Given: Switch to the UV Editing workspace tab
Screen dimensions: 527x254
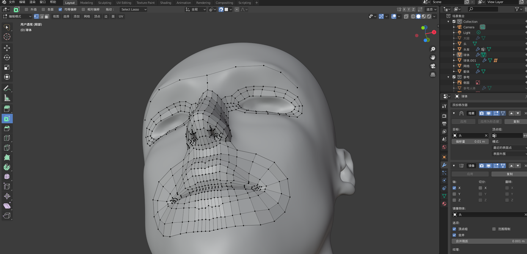Looking at the screenshot, I should (x=124, y=3).
